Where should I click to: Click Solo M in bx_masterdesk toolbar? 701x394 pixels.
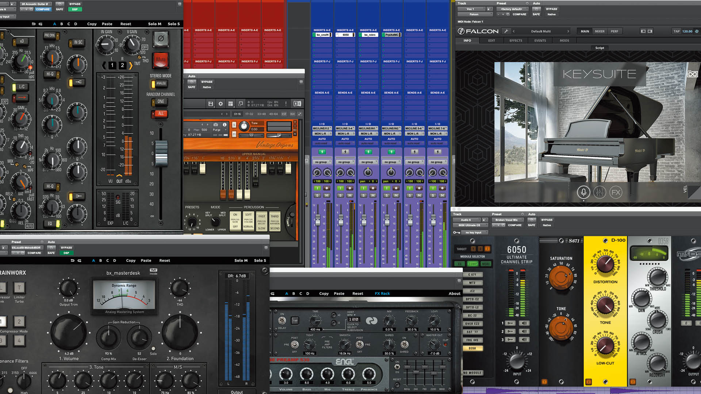[x=241, y=260]
